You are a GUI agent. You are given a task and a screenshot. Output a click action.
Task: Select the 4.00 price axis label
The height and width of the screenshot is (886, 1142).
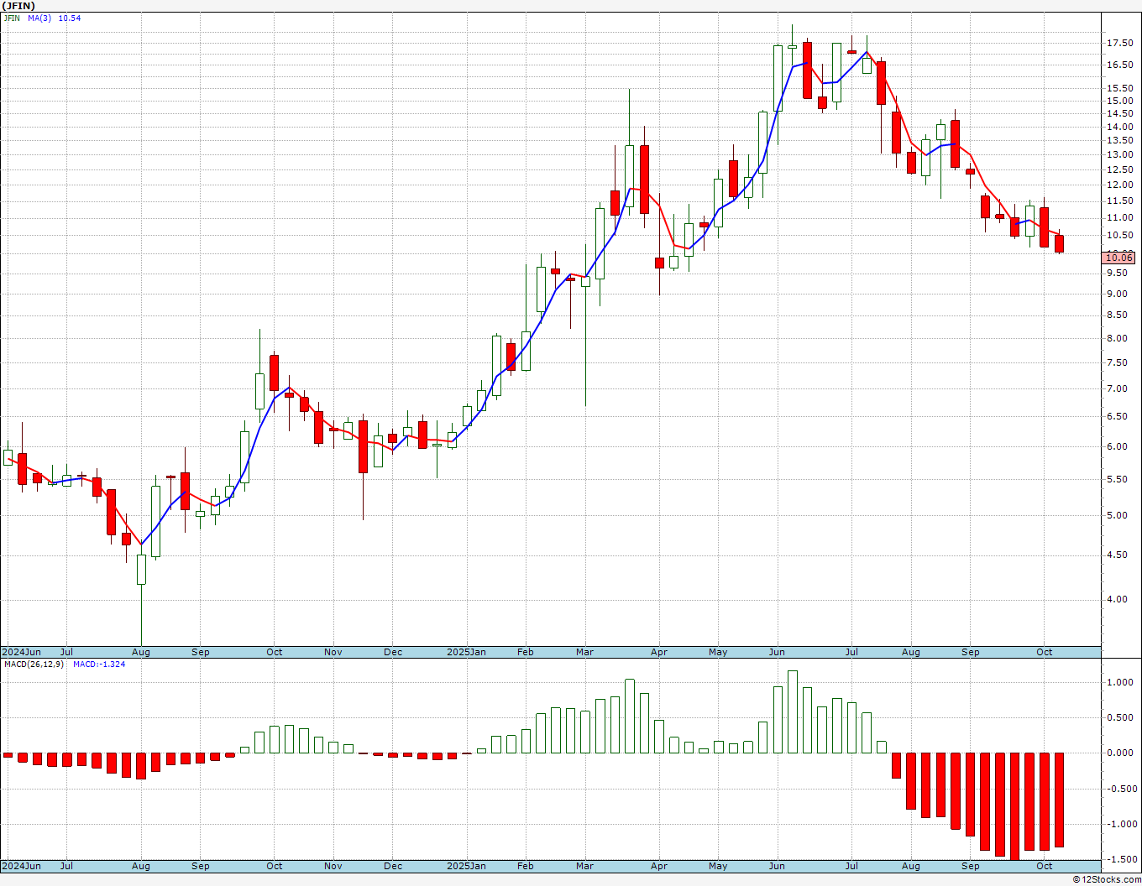coord(1117,599)
